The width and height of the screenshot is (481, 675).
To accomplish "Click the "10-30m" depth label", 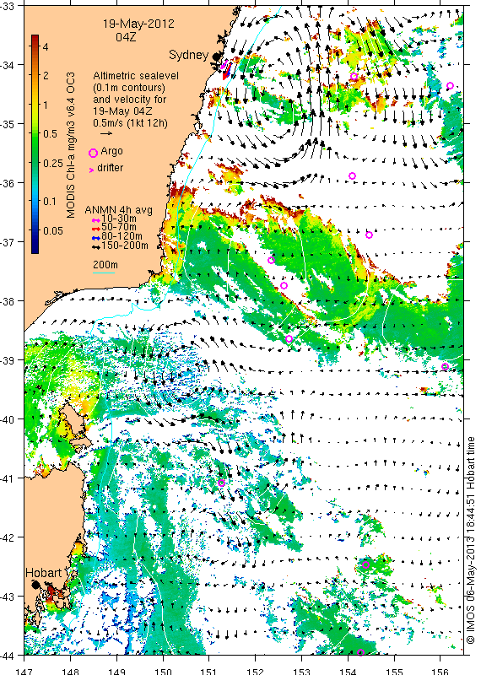I will [x=119, y=219].
